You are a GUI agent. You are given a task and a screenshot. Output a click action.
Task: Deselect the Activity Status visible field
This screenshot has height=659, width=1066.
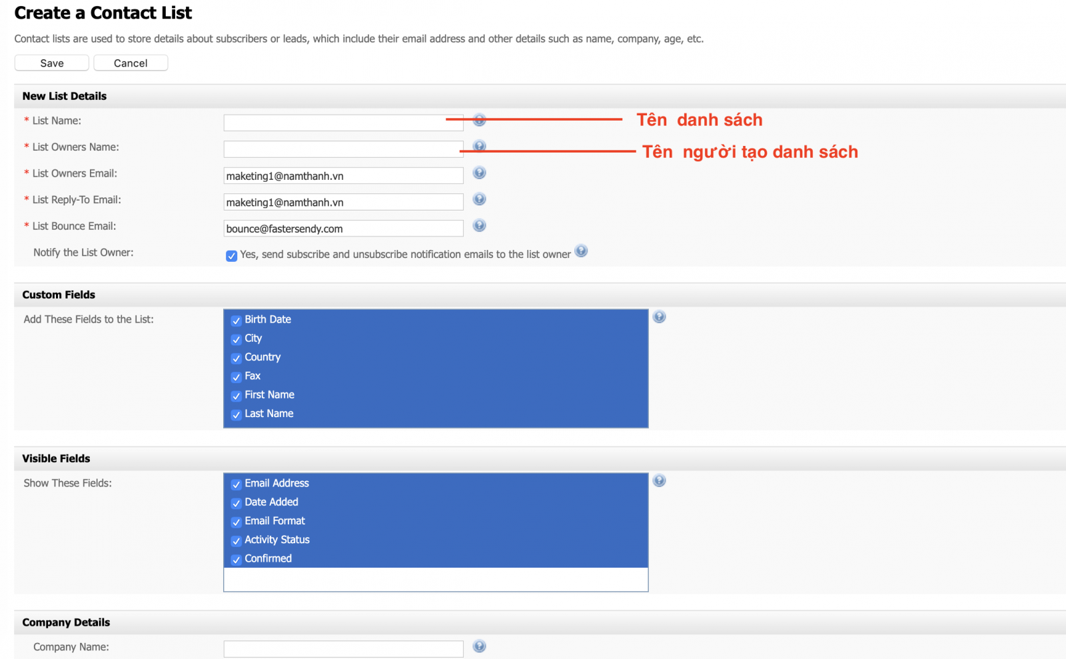pos(236,541)
